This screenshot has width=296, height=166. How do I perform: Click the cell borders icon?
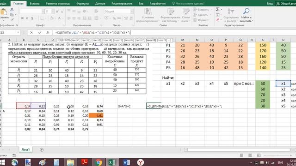pos(42,18)
